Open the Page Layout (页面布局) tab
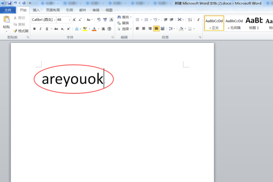Viewport: 273px width, 182px height. [x=52, y=10]
